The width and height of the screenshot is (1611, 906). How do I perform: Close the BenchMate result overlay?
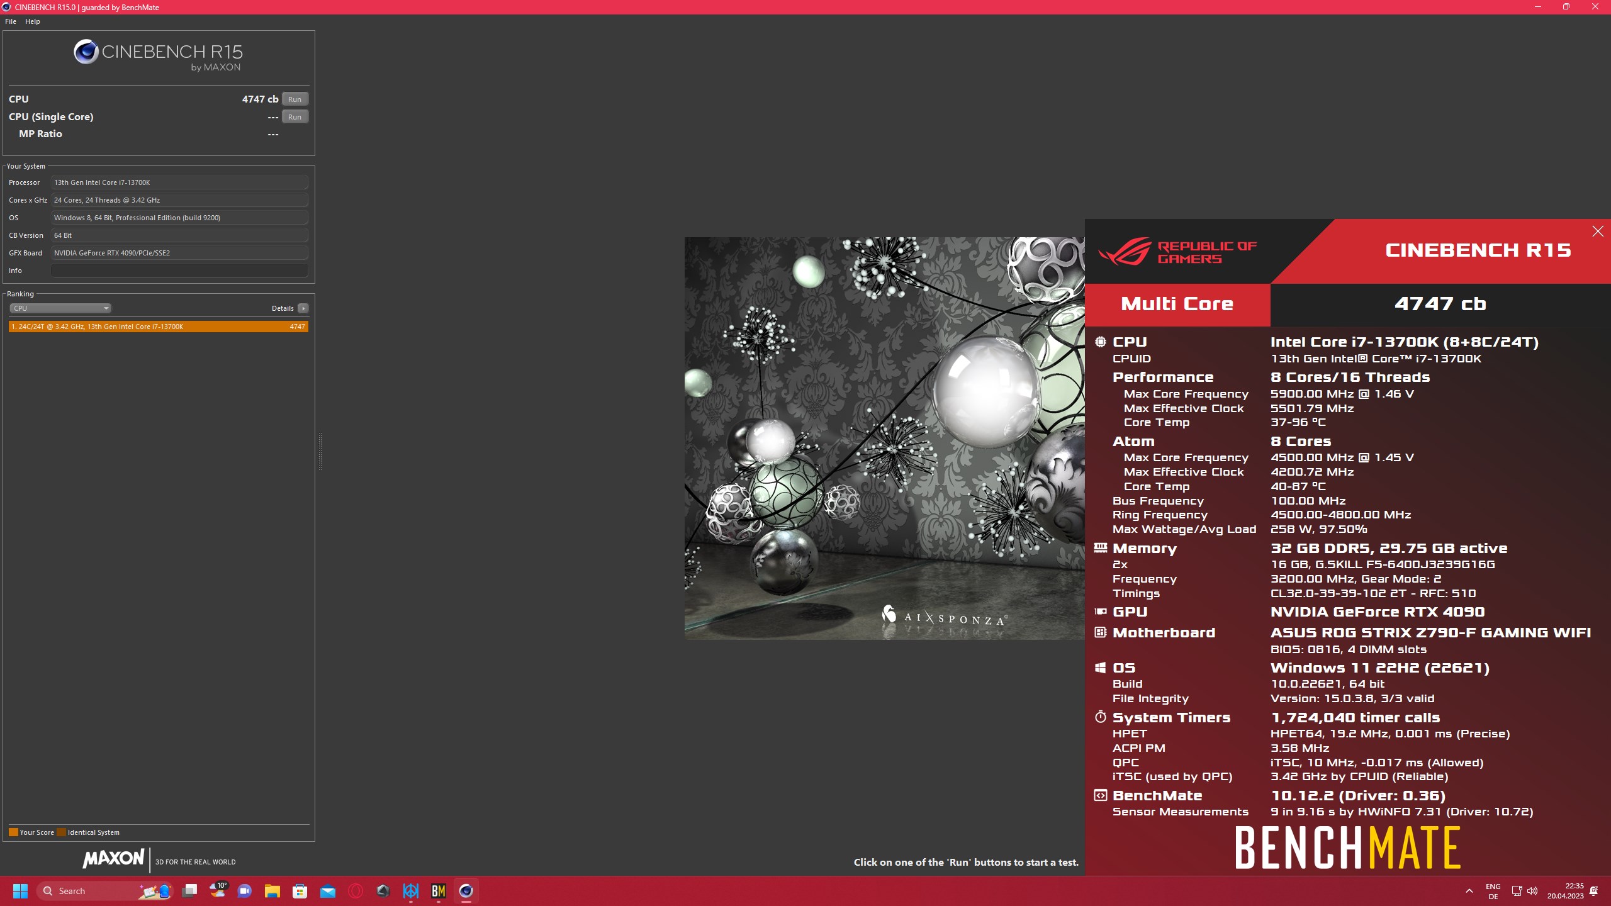click(1597, 232)
